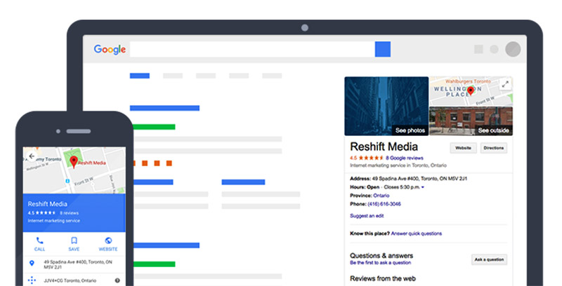Image resolution: width=562 pixels, height=286 pixels.
Task: Click the Directions button
Action: (494, 148)
